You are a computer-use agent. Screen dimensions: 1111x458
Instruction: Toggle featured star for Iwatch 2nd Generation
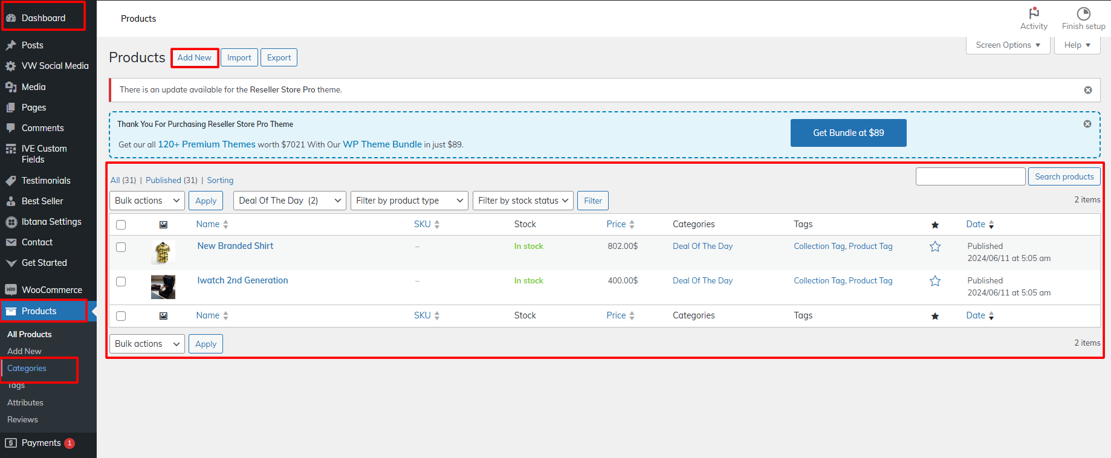(x=934, y=281)
